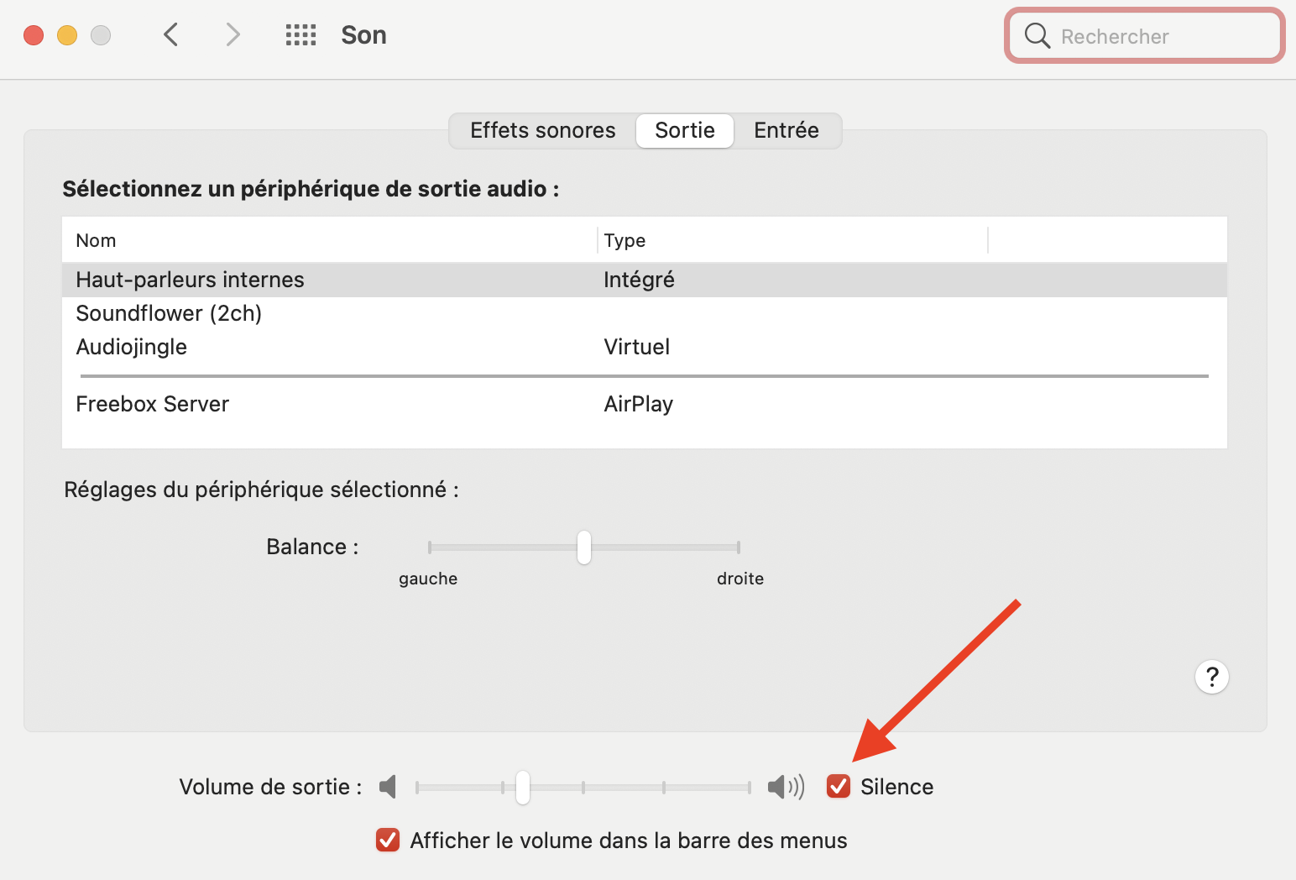Image resolution: width=1296 pixels, height=880 pixels.
Task: Uncheck the Silence mute checkbox
Action: point(839,786)
